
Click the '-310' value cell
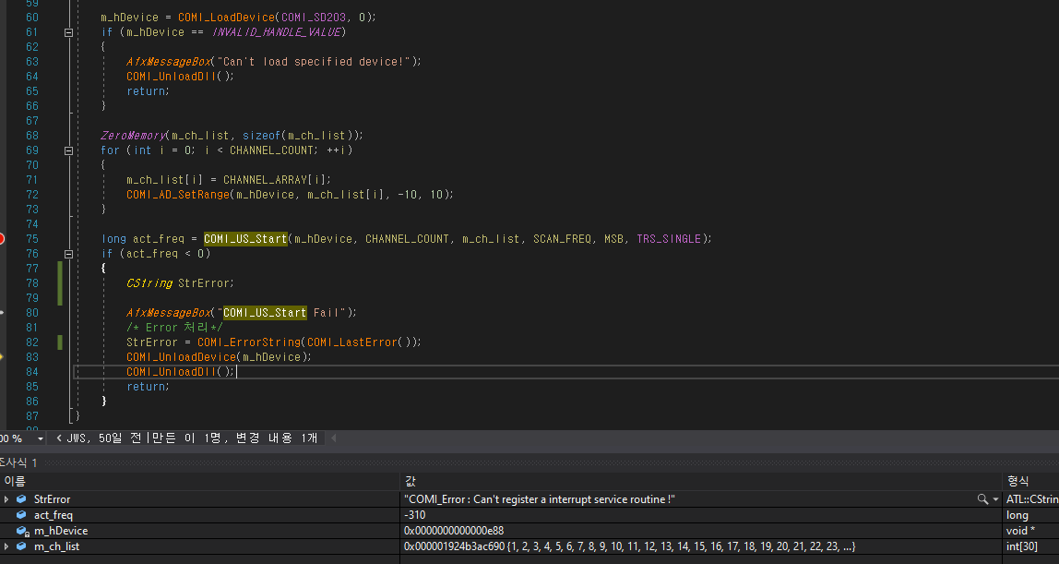point(415,515)
